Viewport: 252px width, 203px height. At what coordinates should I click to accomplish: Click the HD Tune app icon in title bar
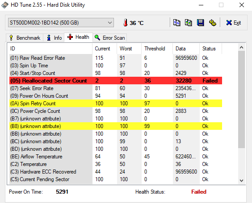5,5
